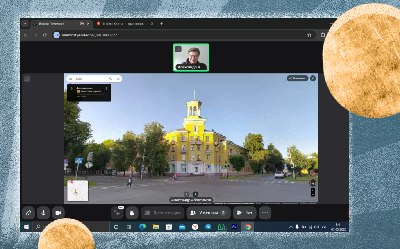Copy the meeting link with chain icon
Screen dimensions: 400x249
[x=28, y=213]
